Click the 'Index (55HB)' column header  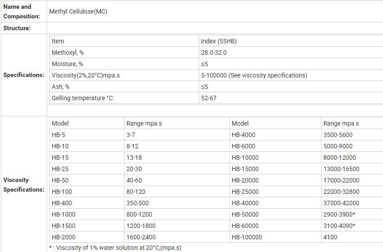(219, 41)
